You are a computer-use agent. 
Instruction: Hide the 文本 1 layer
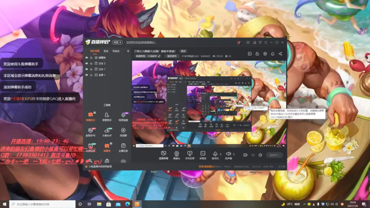pyautogui.click(x=86, y=69)
